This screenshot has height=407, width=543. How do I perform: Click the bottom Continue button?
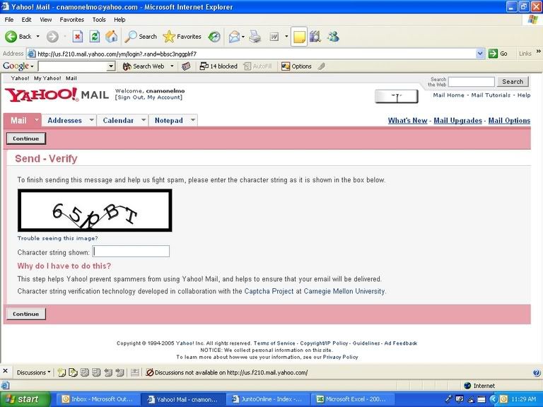point(26,314)
